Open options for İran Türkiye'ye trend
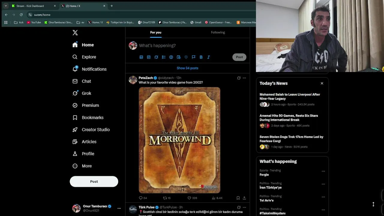The image size is (384, 216). 323,184
